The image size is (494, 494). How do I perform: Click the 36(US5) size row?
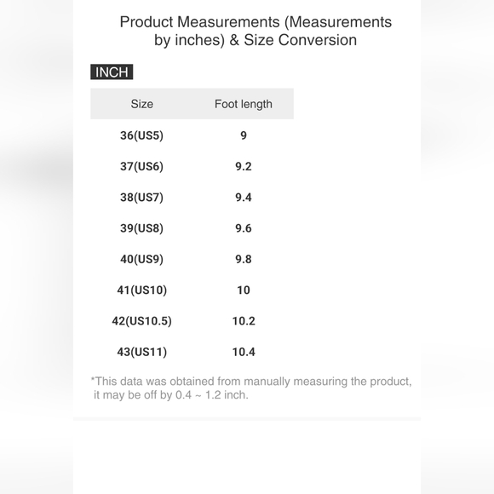pos(192,135)
